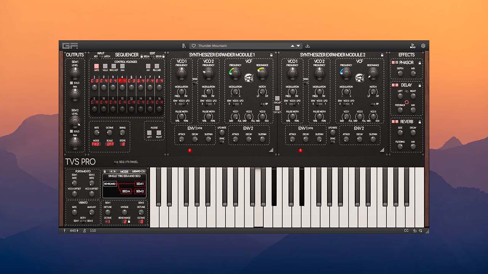Click the metronome tempo icon
Viewport: 488px width, 274px height.
84,230
